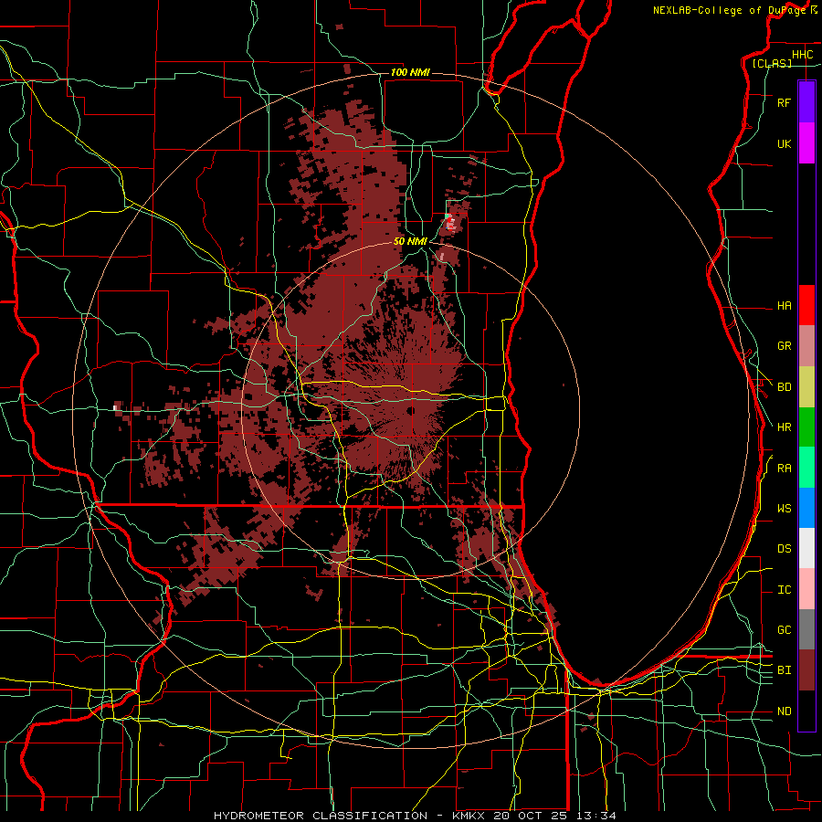
Task: Click the HR green legend swatch
Action: [806, 427]
